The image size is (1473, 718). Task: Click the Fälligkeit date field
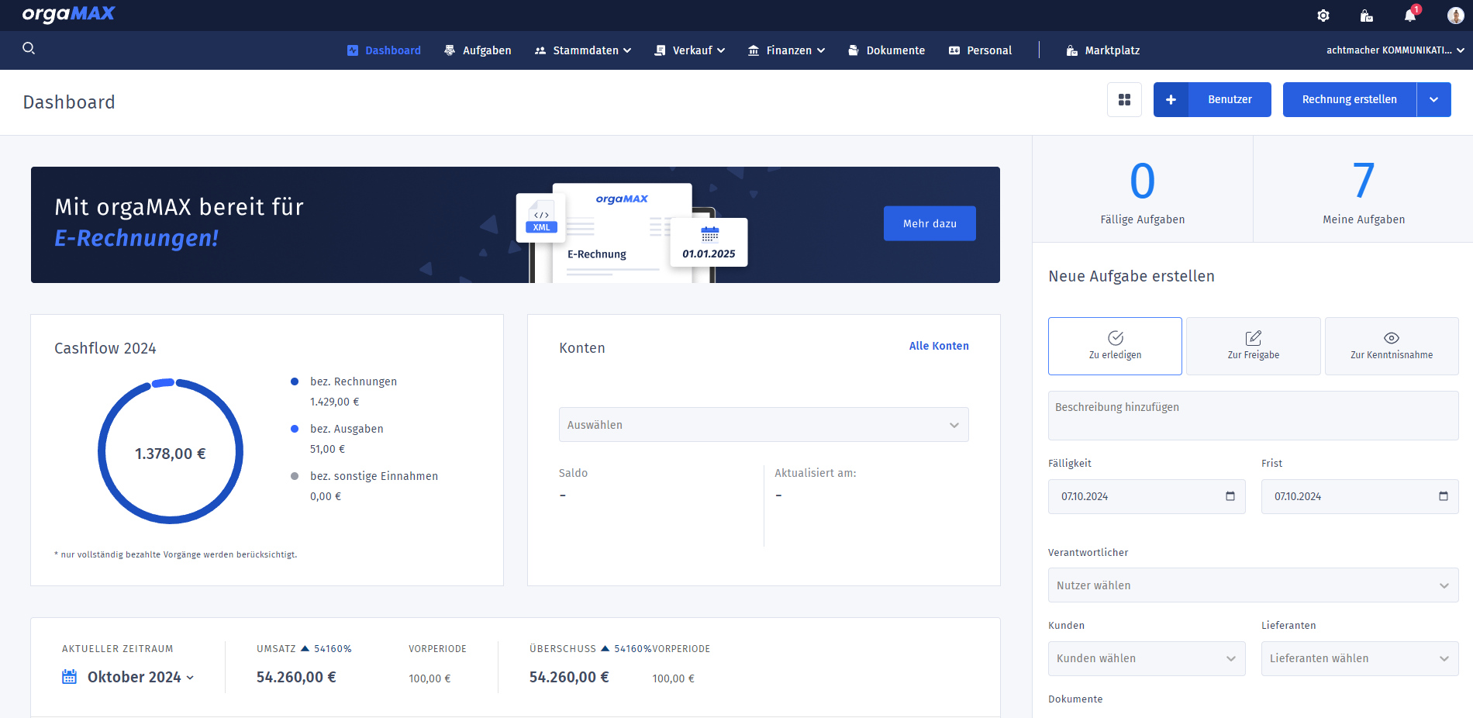point(1147,496)
